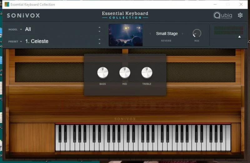
Task: Click the preset name 1. Celeste
Action: point(37,41)
